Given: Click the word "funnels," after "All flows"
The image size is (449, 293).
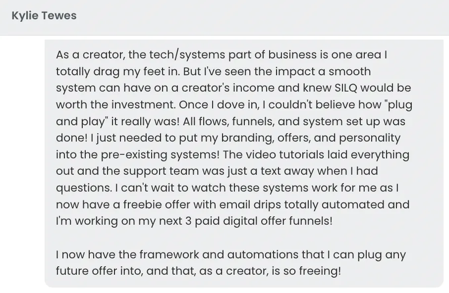Looking at the screenshot, I should 253,121.
